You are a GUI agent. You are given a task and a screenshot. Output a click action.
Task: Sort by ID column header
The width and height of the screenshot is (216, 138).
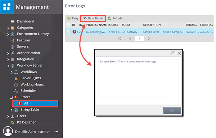click(73, 25)
